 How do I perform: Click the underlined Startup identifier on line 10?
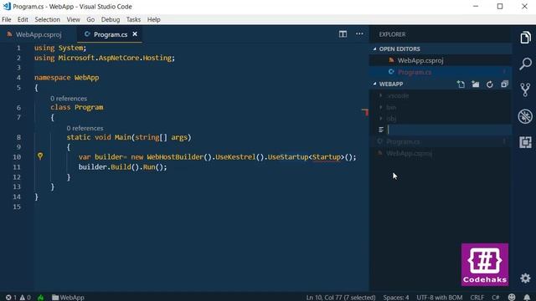coord(327,157)
